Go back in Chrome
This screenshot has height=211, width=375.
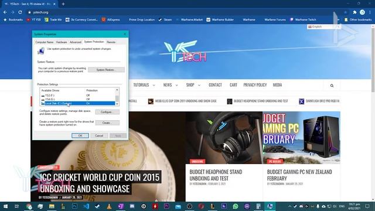pyautogui.click(x=5, y=12)
